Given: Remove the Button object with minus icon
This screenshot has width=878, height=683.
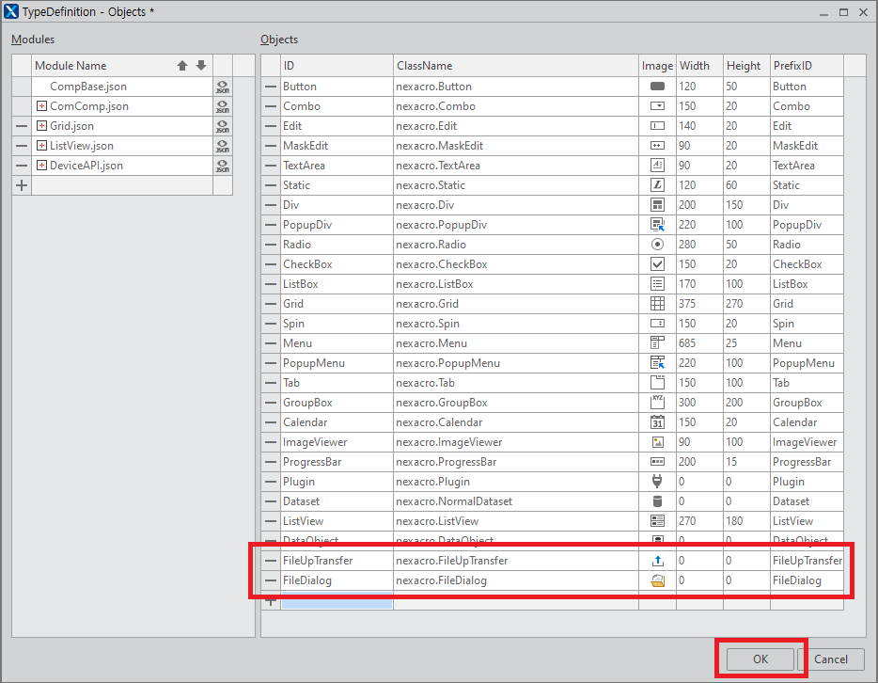Looking at the screenshot, I should pyautogui.click(x=271, y=87).
